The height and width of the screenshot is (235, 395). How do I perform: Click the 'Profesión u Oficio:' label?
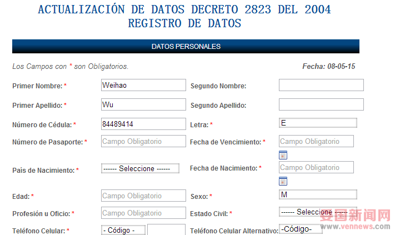click(41, 213)
